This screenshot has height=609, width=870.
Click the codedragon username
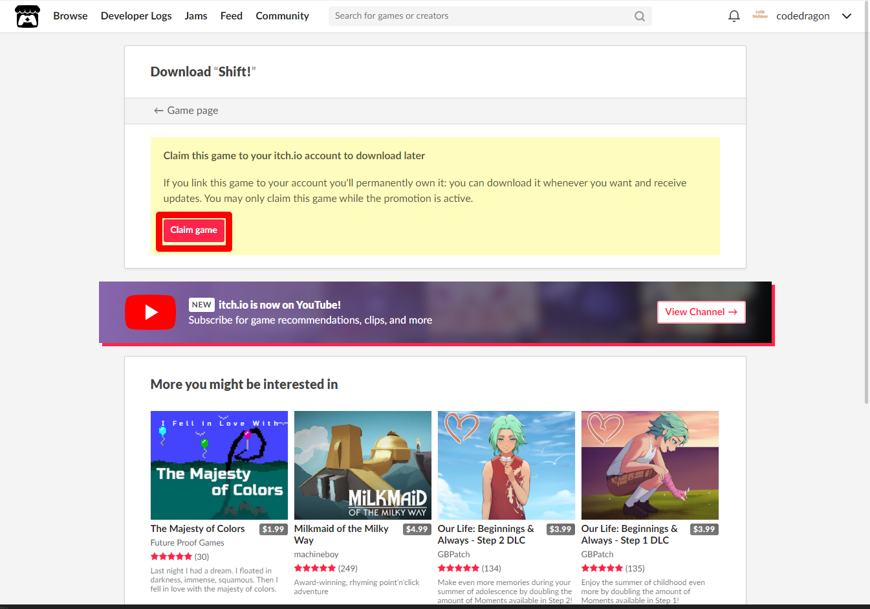click(x=803, y=16)
